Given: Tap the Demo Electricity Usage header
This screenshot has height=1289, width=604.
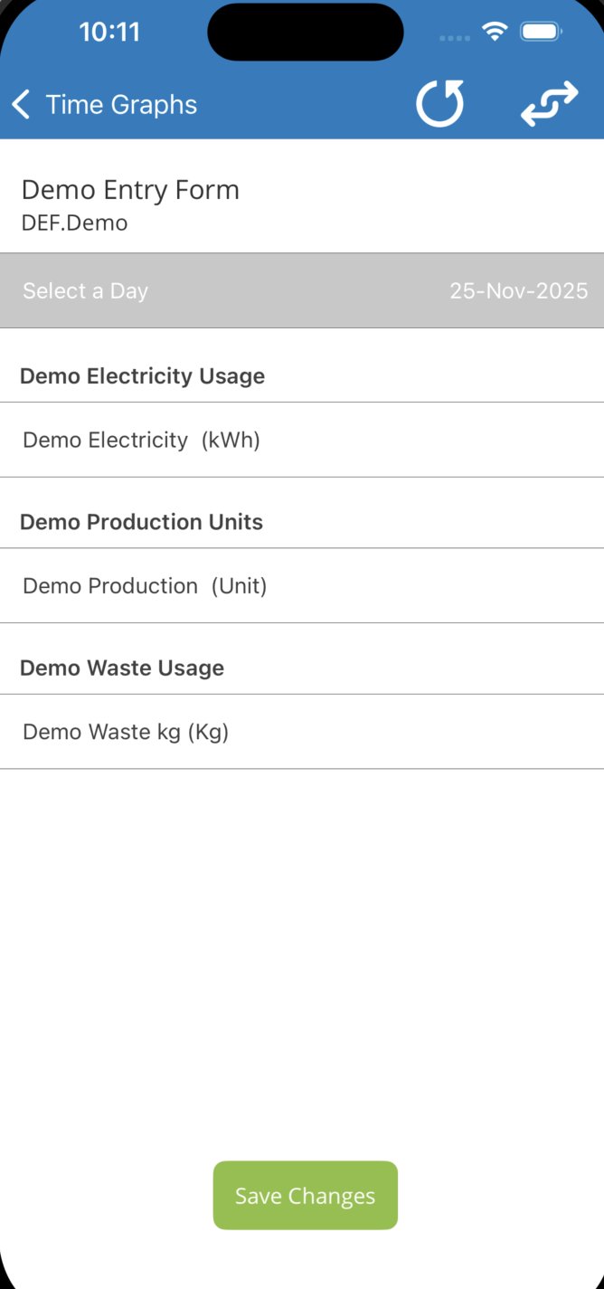Looking at the screenshot, I should click(142, 376).
